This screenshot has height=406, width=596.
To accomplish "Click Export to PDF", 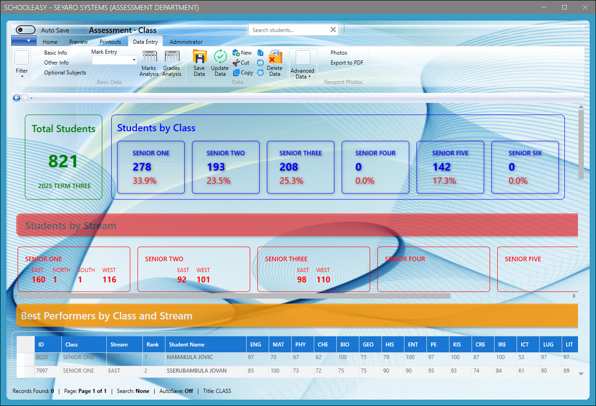I will point(347,63).
